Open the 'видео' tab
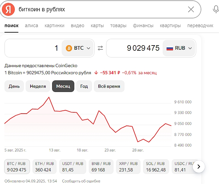Screen dimensions: 219x184 (78, 26)
